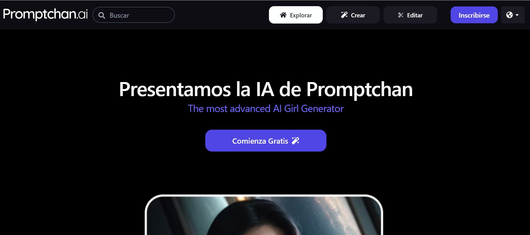The width and height of the screenshot is (530, 235).
Task: Click the Explorar label in navigation
Action: click(x=301, y=15)
